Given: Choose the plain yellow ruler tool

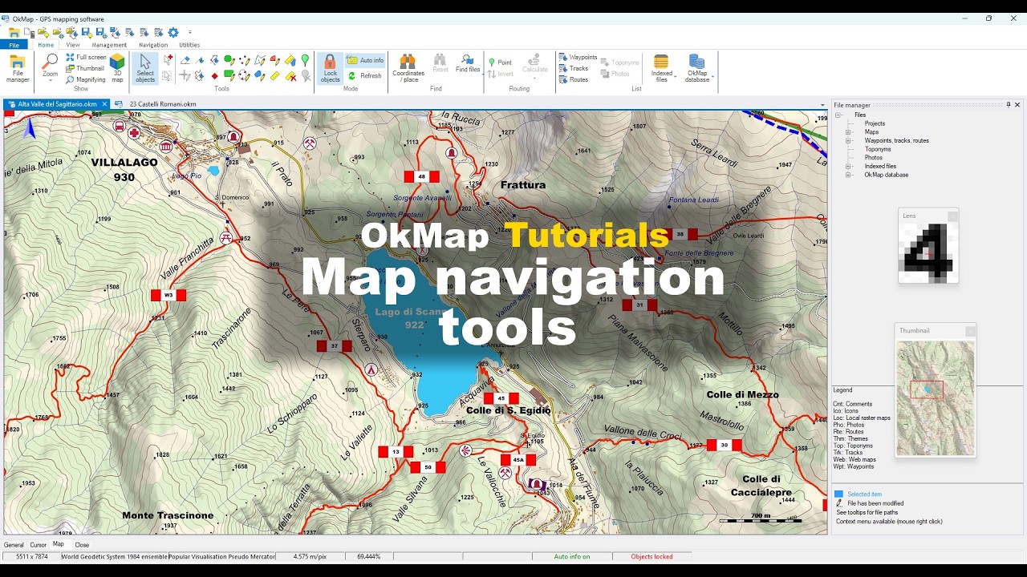Looking at the screenshot, I should pos(274,76).
